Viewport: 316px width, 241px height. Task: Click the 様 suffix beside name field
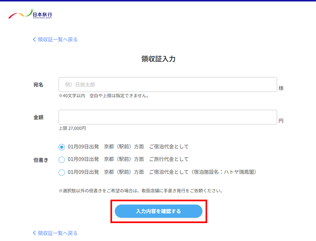tap(281, 88)
